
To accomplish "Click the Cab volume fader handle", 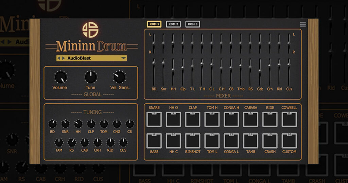I will [x=260, y=71].
